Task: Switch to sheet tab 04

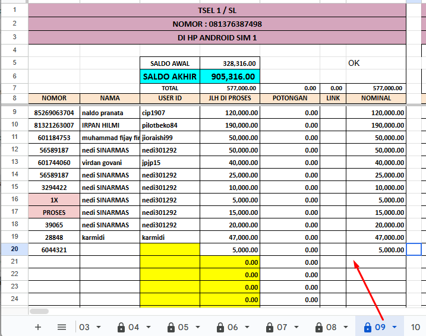Action: [x=134, y=327]
